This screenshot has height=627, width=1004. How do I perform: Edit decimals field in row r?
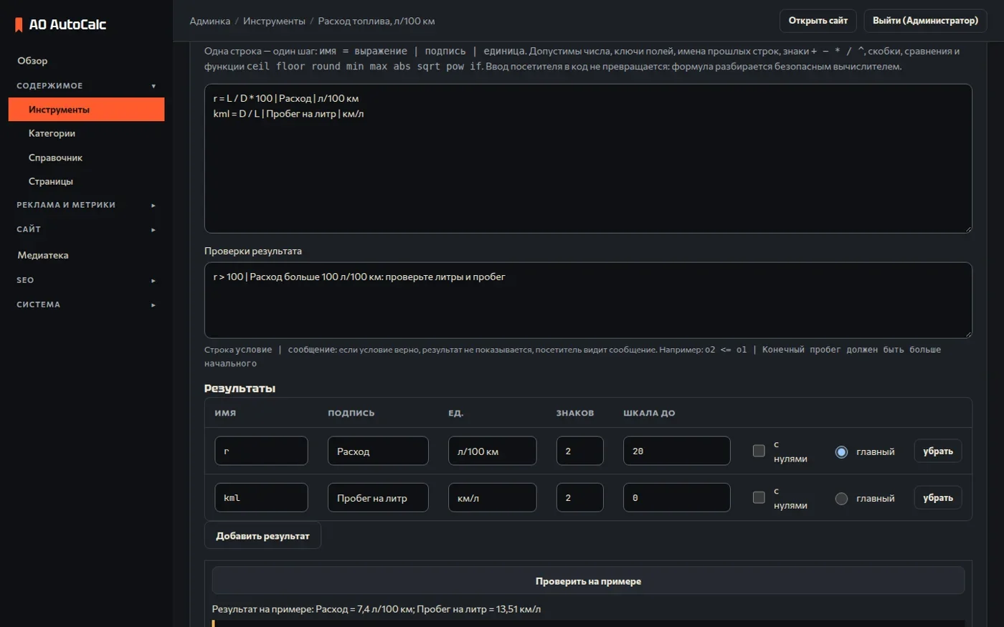click(579, 451)
